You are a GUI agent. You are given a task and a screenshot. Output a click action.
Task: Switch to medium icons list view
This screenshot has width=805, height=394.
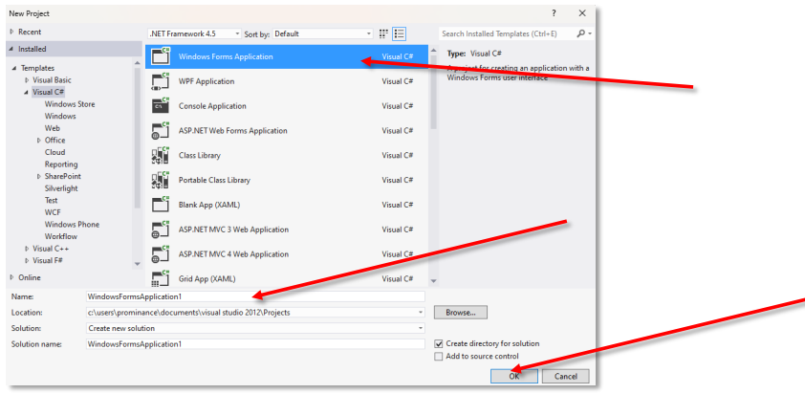(399, 33)
